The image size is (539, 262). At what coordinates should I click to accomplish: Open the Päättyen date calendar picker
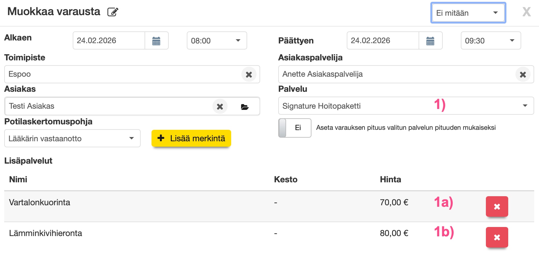tap(430, 41)
